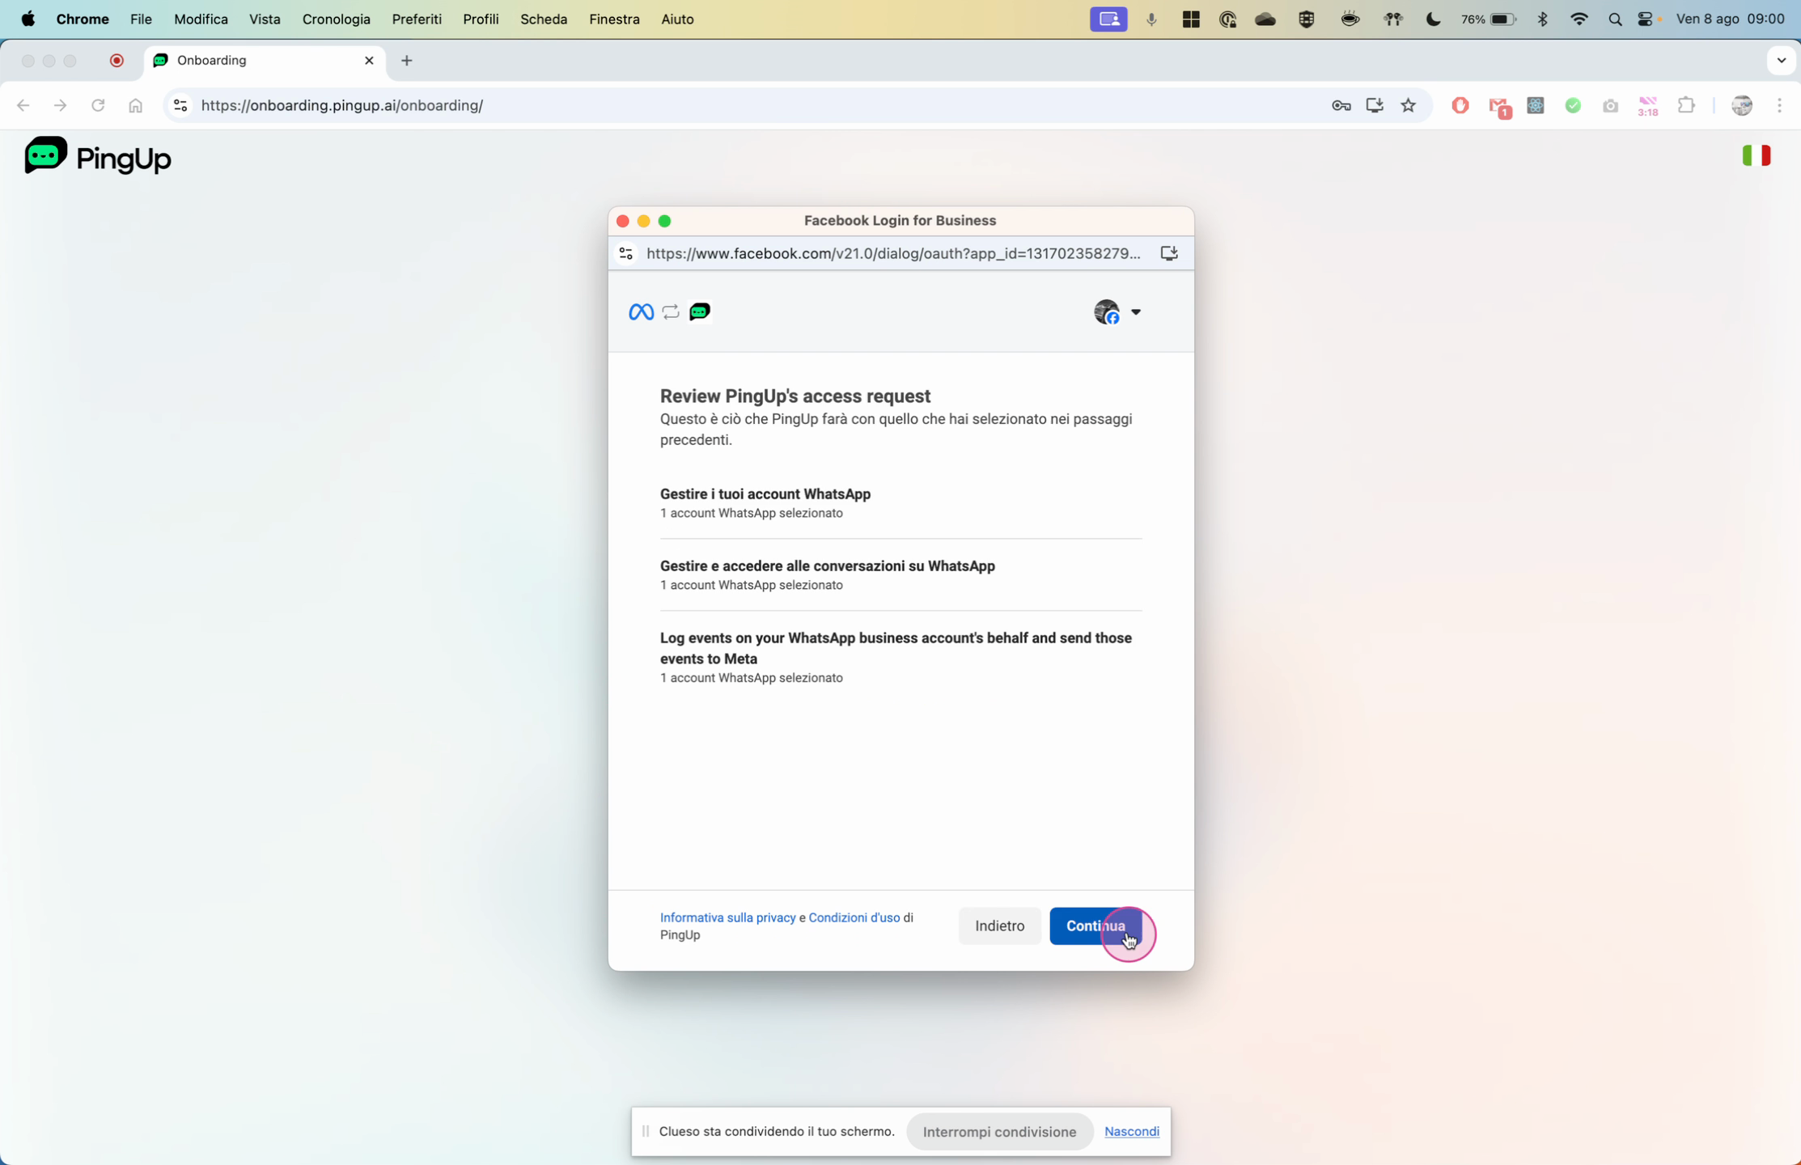The width and height of the screenshot is (1801, 1165).
Task: Click the blue Continua button
Action: coord(1095,926)
